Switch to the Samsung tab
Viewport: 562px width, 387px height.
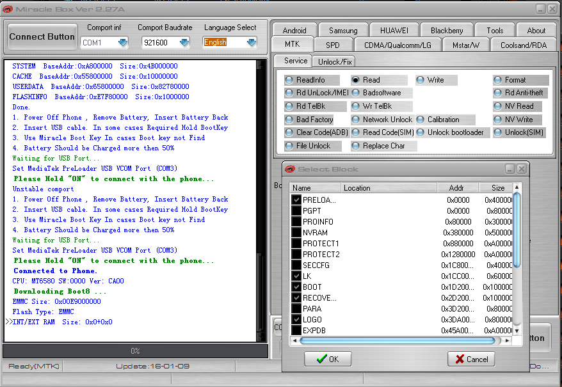[x=343, y=31]
